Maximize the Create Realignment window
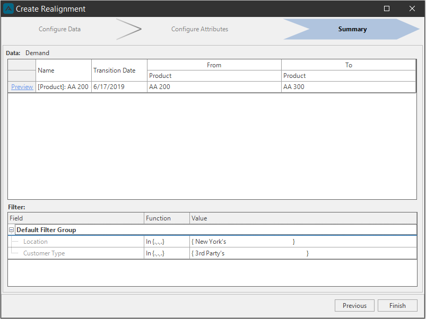426x319 pixels. (x=387, y=8)
